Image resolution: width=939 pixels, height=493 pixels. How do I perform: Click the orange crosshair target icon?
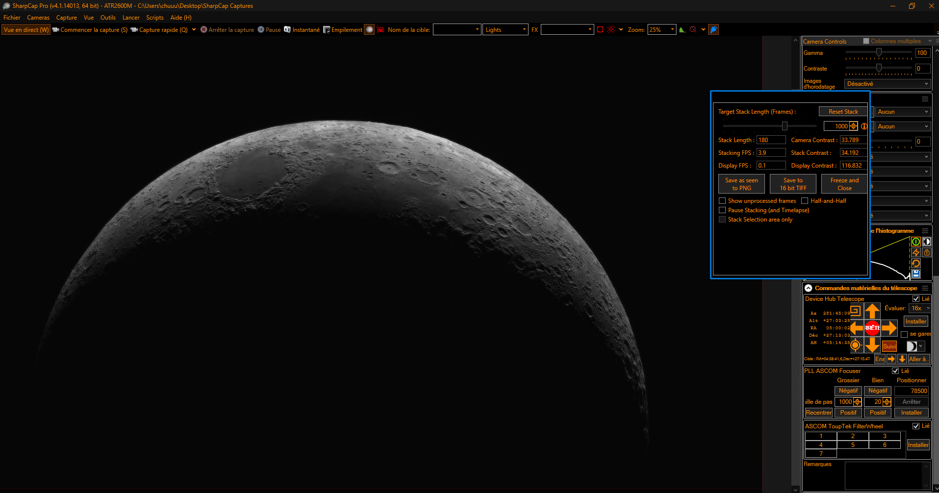coord(856,345)
